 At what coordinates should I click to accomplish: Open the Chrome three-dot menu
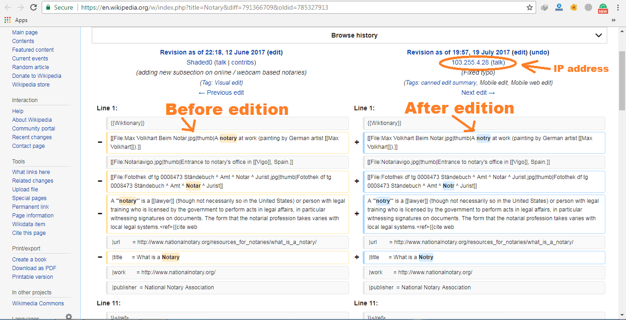point(618,7)
